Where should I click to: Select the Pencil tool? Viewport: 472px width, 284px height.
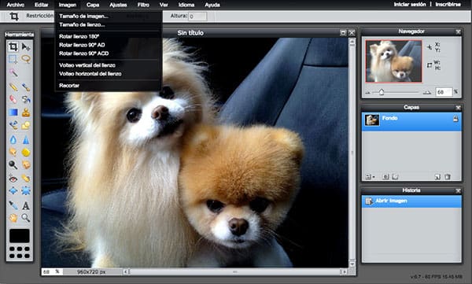(13, 87)
